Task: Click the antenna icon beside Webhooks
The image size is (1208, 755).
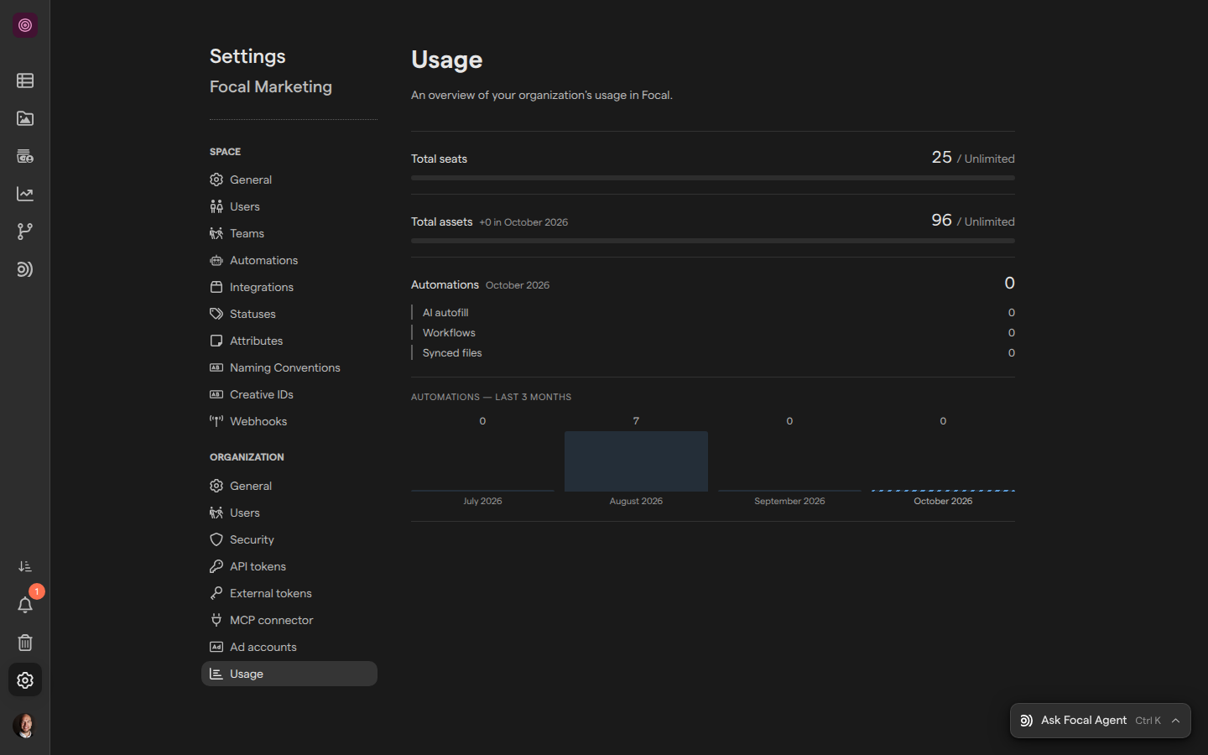Action: click(x=216, y=421)
